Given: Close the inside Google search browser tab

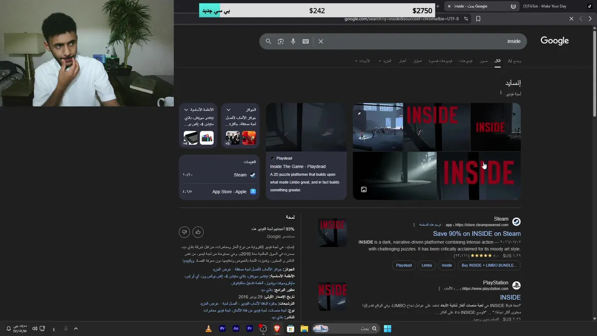Looking at the screenshot, I should [x=449, y=6].
